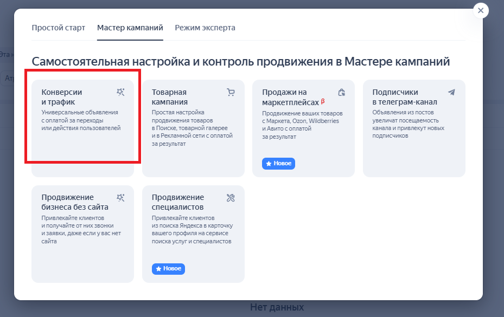
Task: Click the paper plane icon in the Telegram subscribers card
Action: coord(451,92)
